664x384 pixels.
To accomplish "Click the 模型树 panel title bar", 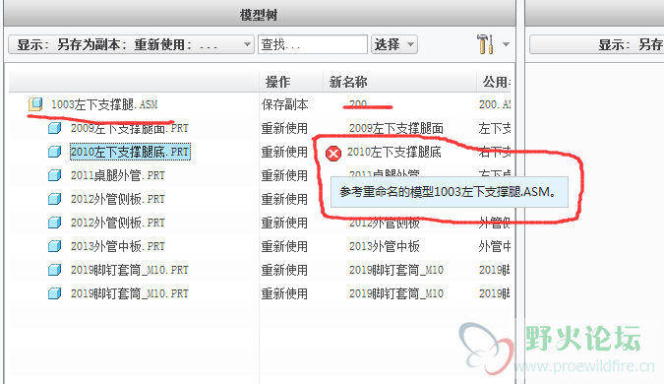I will point(259,15).
